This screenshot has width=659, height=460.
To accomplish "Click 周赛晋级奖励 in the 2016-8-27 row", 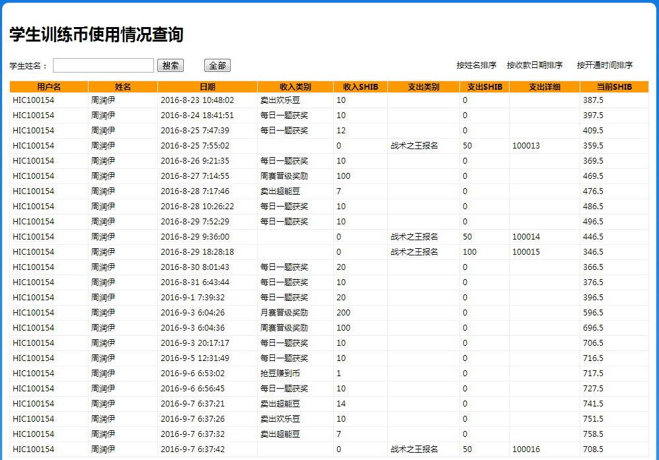I will pyautogui.click(x=284, y=176).
